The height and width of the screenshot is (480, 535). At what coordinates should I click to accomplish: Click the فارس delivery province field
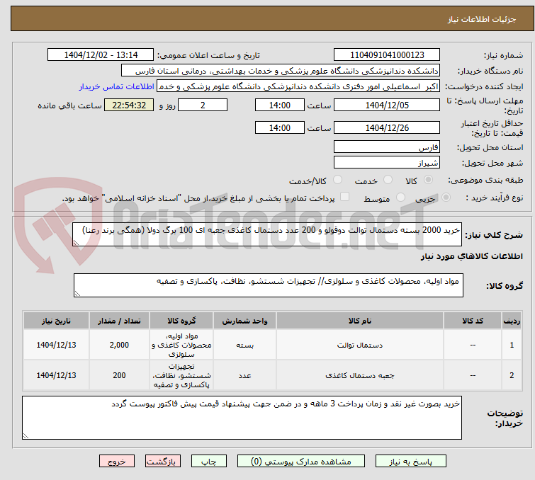point(387,147)
